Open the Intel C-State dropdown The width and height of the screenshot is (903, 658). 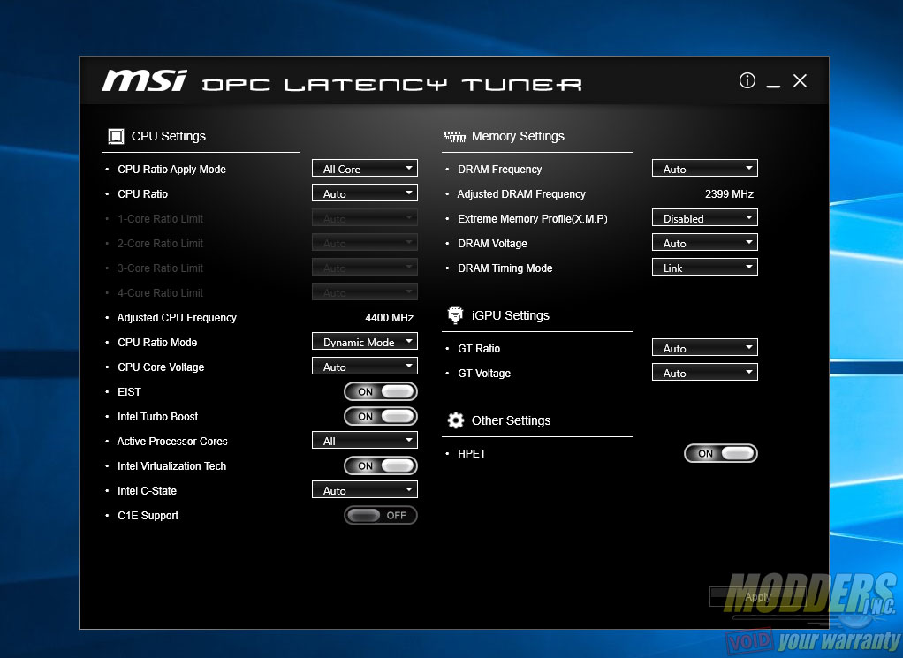tap(364, 489)
